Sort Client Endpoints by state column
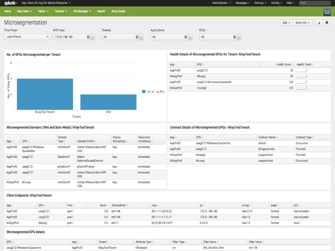Image resolution: width=335 pixels, height=251 pixels. point(275,205)
